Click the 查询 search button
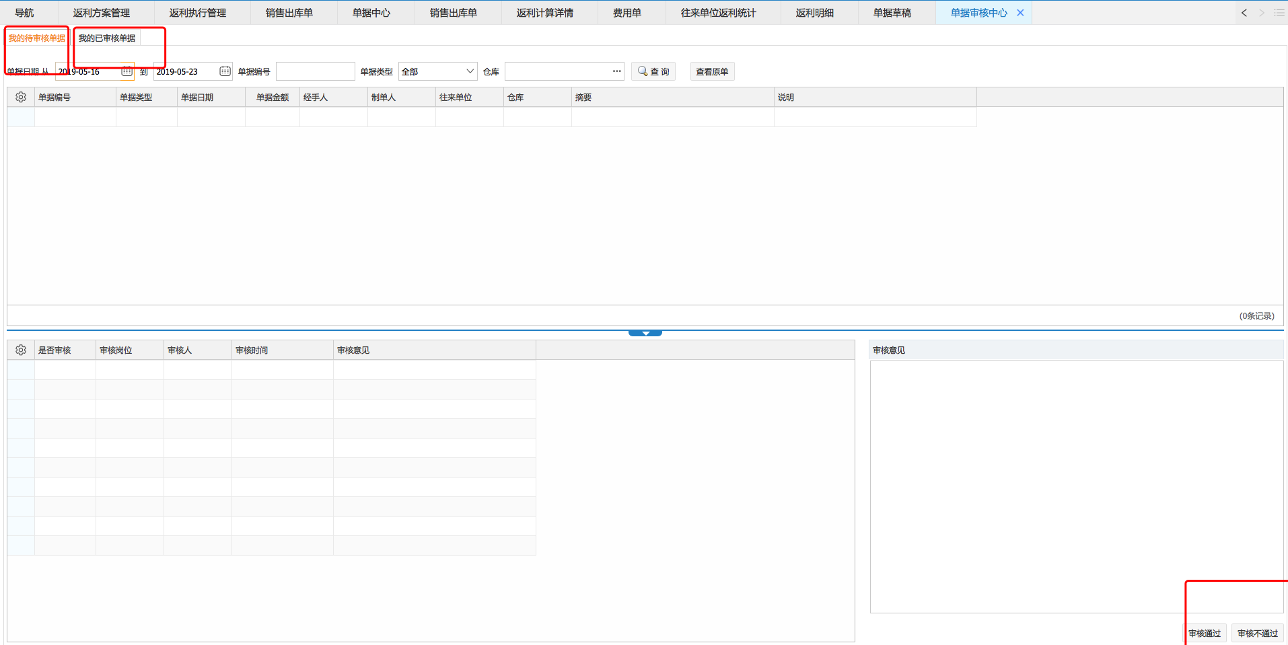Screen dimensions: 1288x645 pyautogui.click(x=653, y=71)
